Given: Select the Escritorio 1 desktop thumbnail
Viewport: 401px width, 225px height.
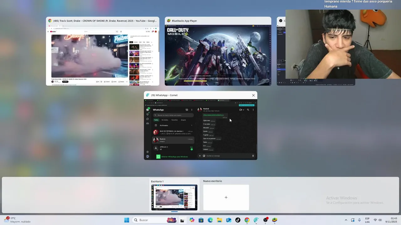Looking at the screenshot, I should pos(174,197).
